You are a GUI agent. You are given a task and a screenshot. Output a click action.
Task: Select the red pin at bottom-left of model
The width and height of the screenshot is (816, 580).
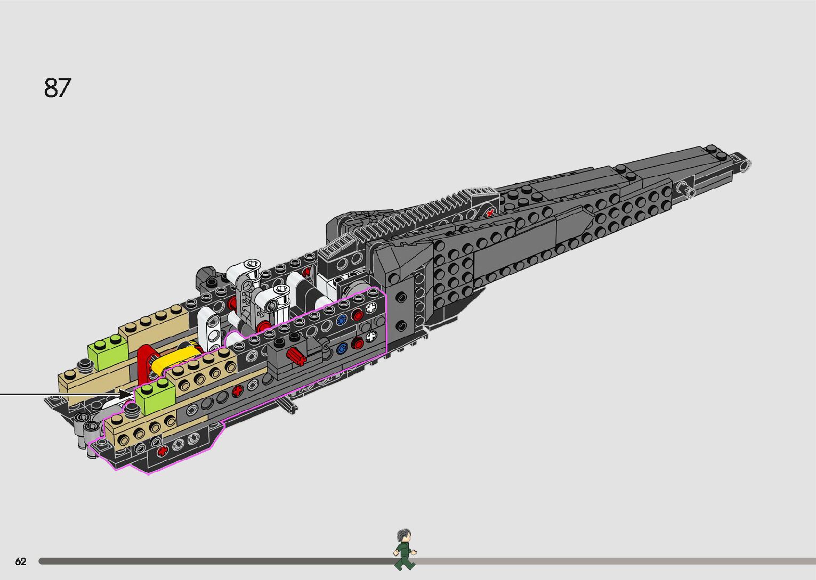tap(163, 451)
